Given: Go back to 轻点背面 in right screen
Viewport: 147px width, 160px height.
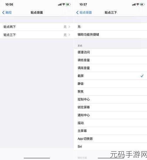Looking at the screenshot, I should (x=84, y=13).
